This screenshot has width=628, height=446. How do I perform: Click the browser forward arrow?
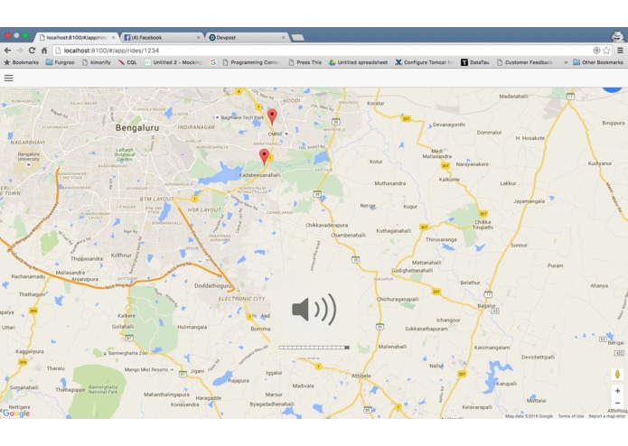point(20,51)
